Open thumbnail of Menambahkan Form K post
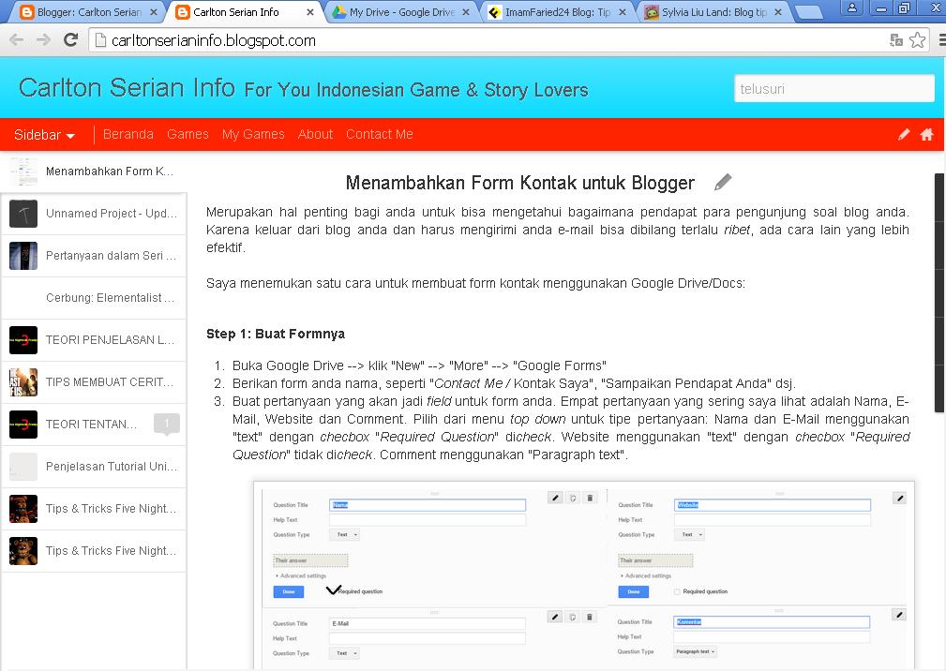The height and width of the screenshot is (671, 946). click(x=23, y=171)
